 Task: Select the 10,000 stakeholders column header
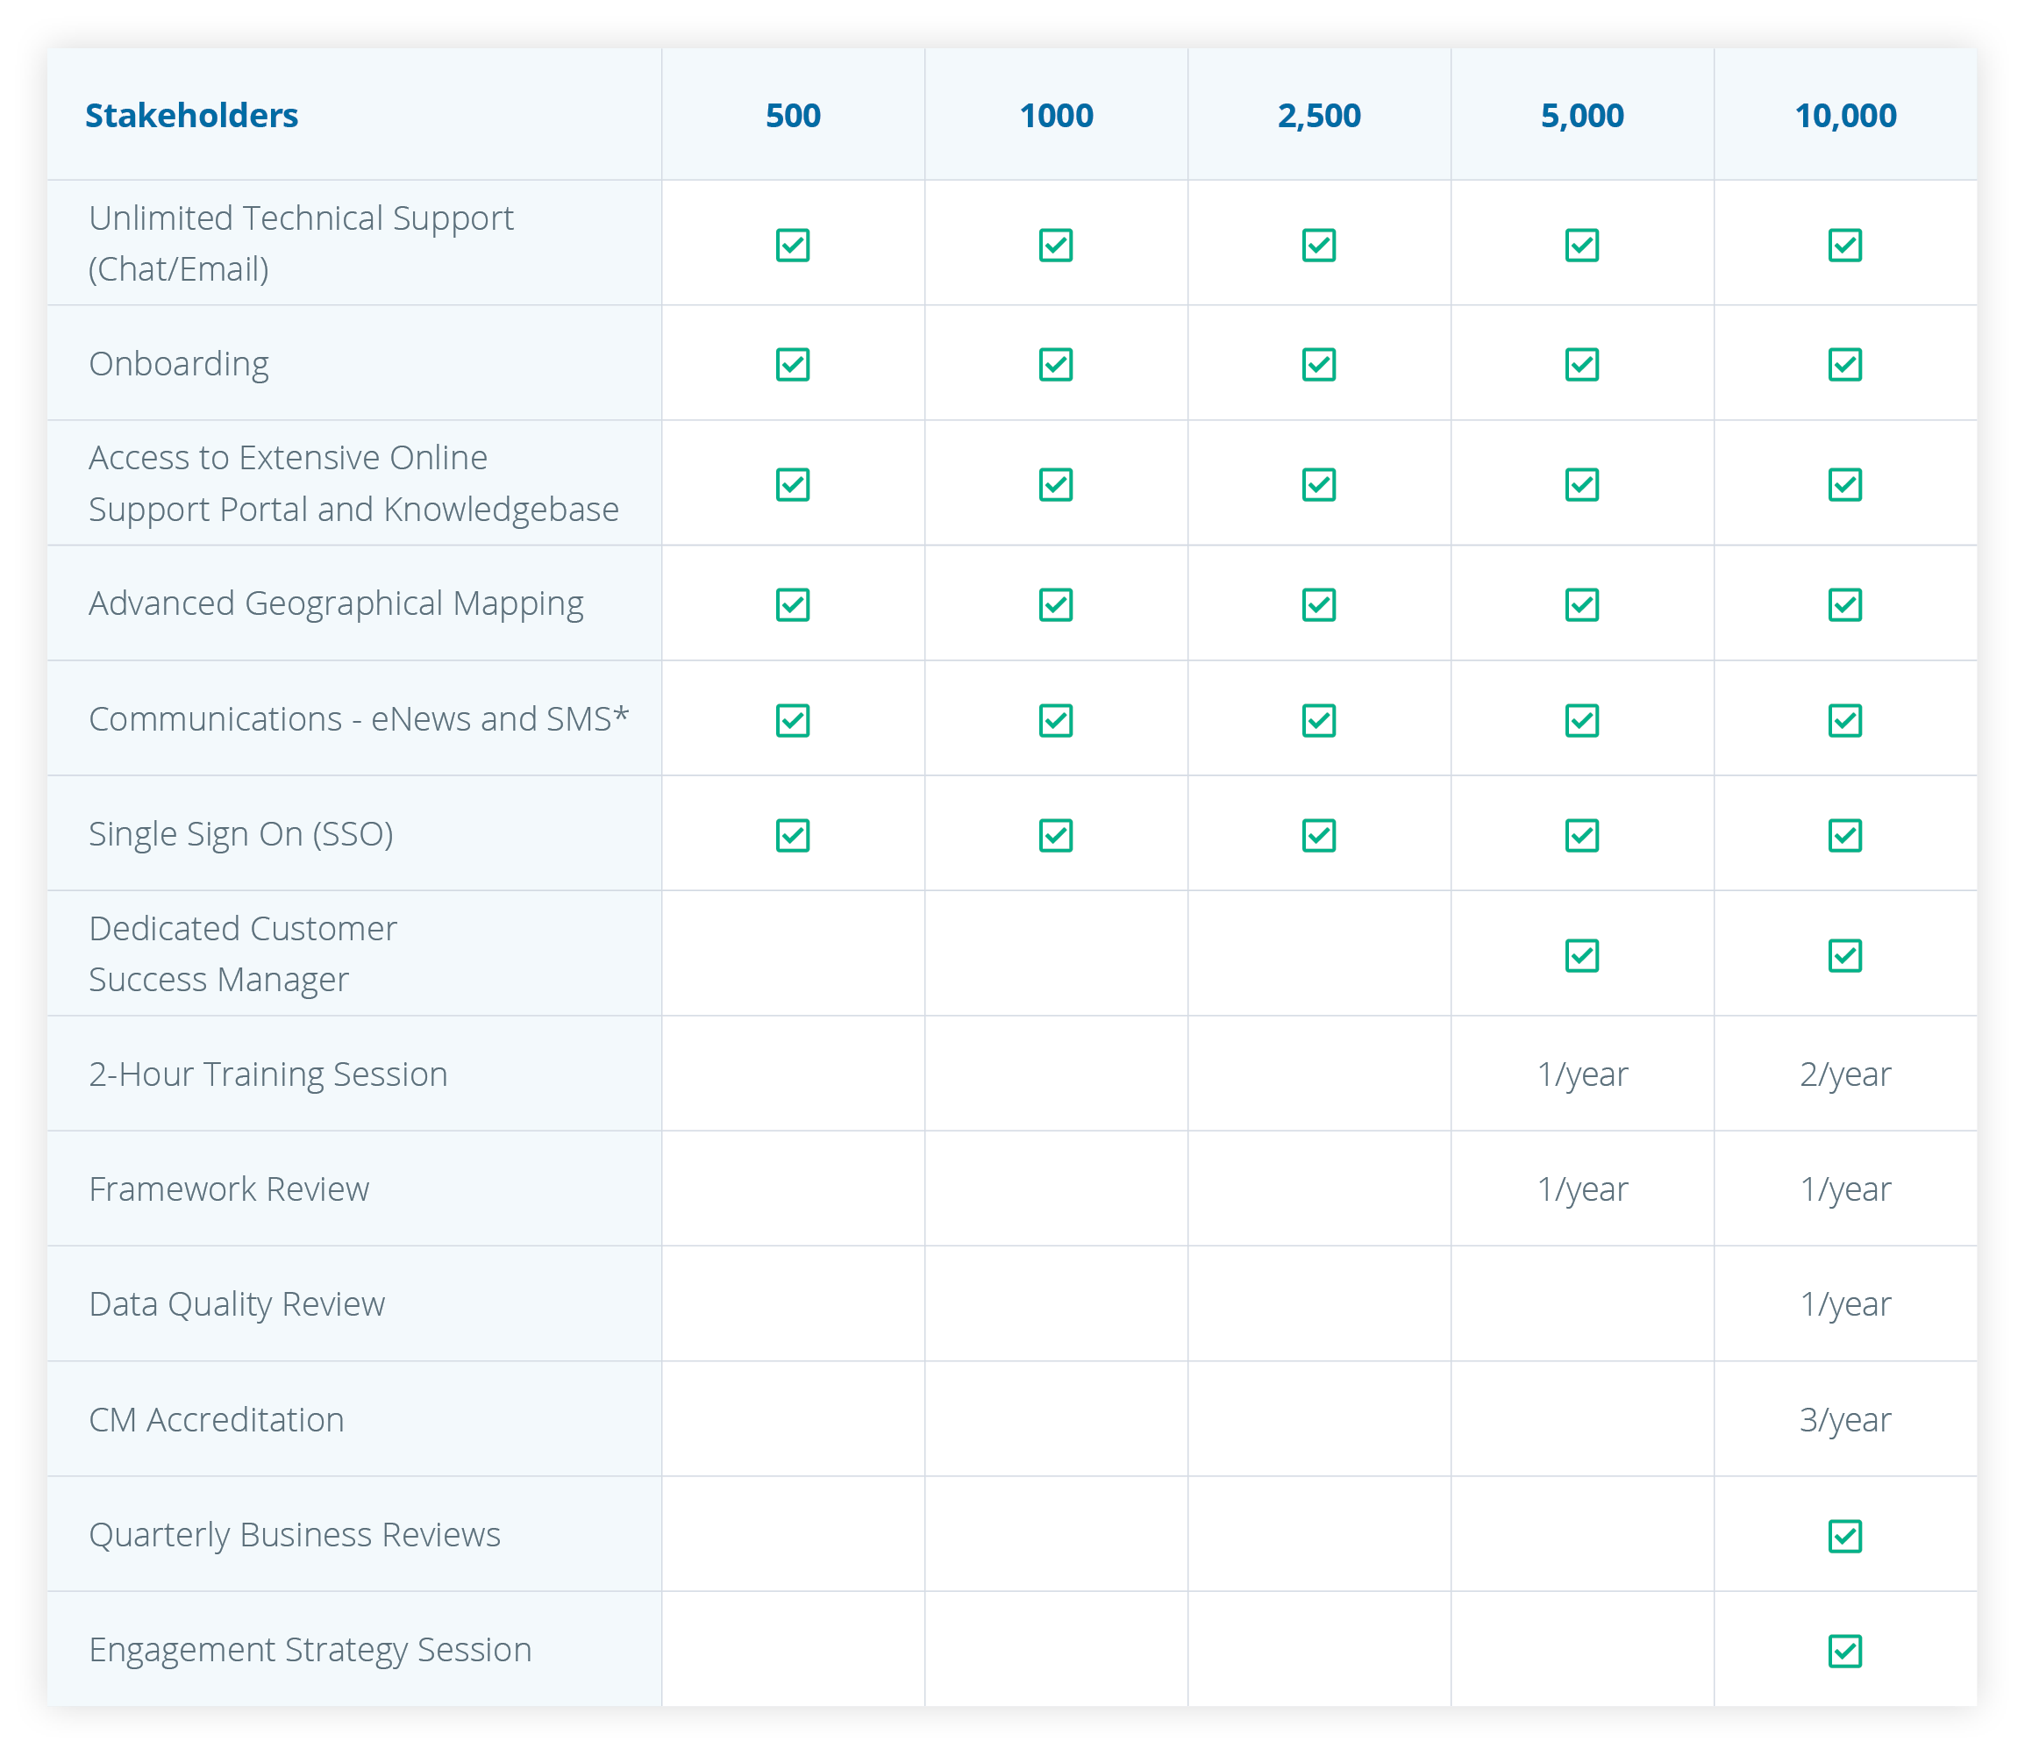tap(1844, 116)
